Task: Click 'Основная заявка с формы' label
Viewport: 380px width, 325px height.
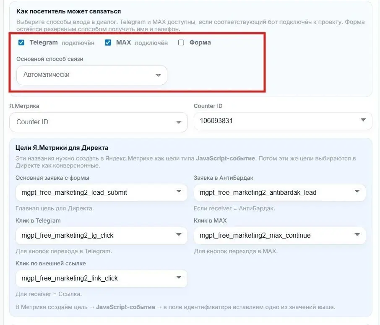Action: (52, 178)
